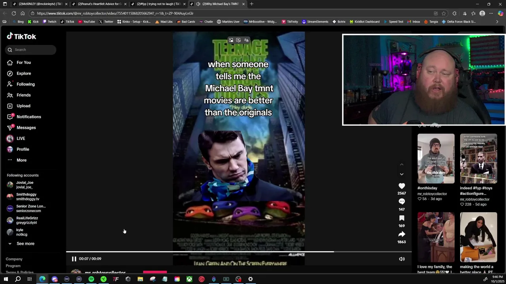This screenshot has width=506, height=284.
Task: Open RealLifeGrizz following account
Action: (26, 220)
